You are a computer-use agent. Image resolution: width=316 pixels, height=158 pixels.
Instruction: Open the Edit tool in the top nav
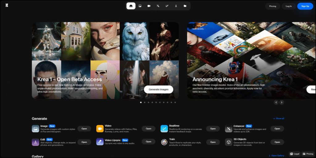pos(176,6)
